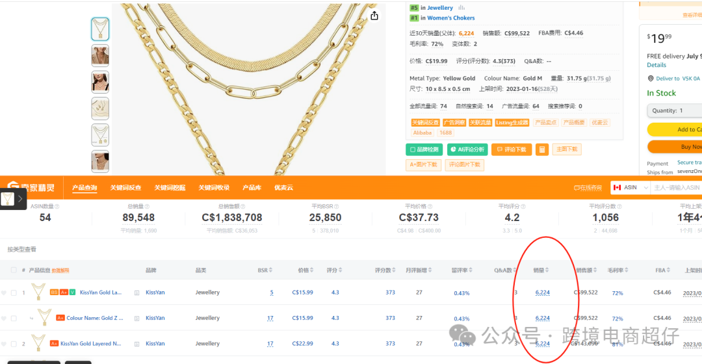The image size is (702, 364).
Task: Click the share icon on product image
Action: point(374,16)
